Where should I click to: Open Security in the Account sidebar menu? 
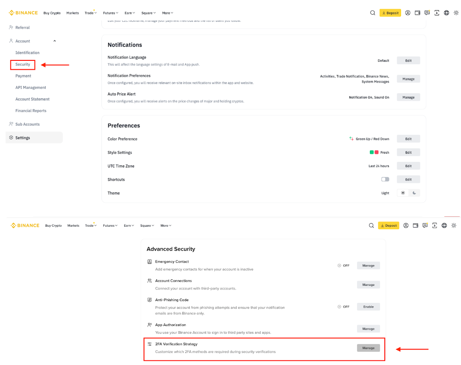(x=23, y=65)
